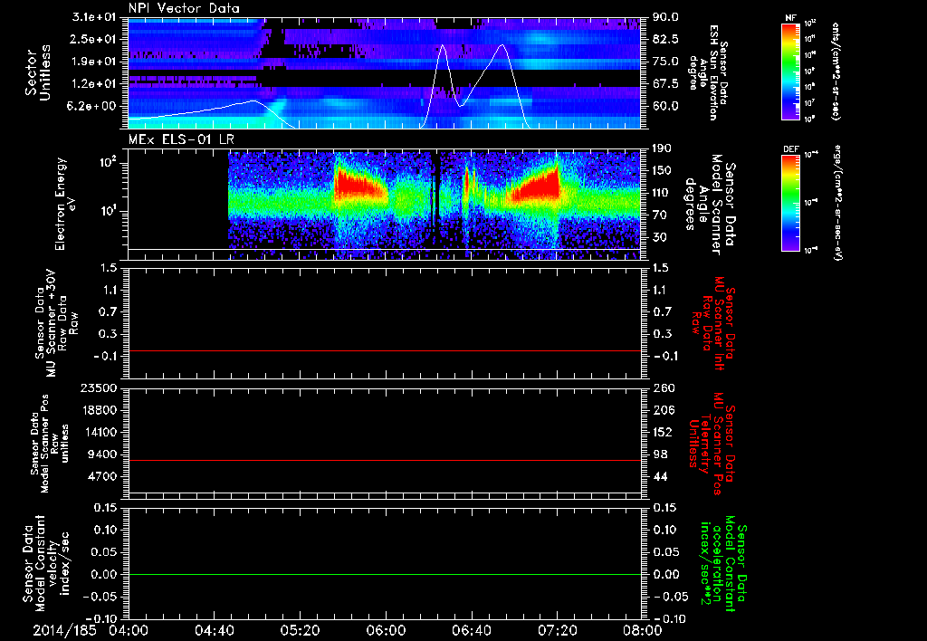927x641 pixels.
Task: Click the green line in velocity panel
Action: point(385,574)
